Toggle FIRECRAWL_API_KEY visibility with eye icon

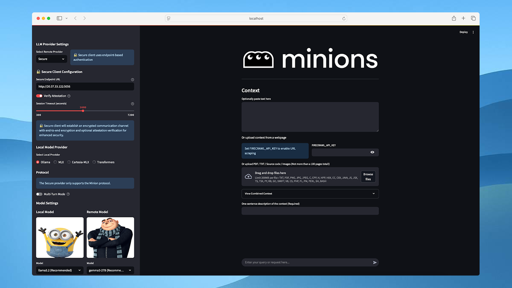pos(372,152)
